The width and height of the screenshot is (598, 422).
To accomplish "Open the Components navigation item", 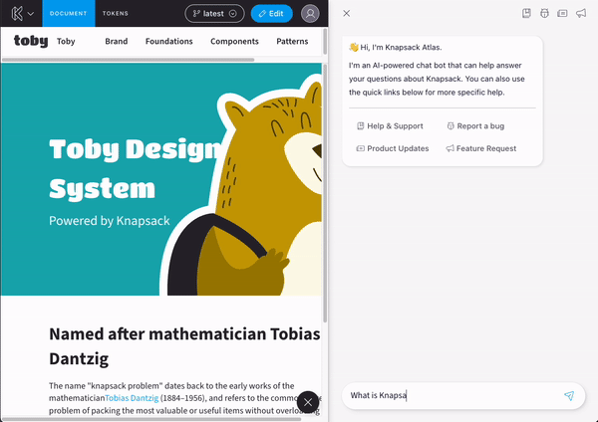I will [x=234, y=41].
